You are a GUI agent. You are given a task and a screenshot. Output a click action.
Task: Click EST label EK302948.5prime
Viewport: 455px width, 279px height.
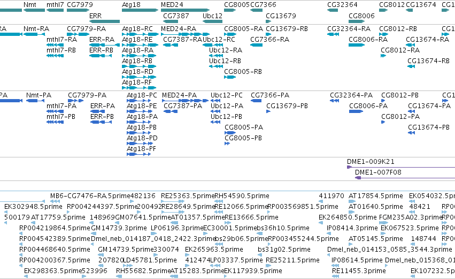pos(33,207)
